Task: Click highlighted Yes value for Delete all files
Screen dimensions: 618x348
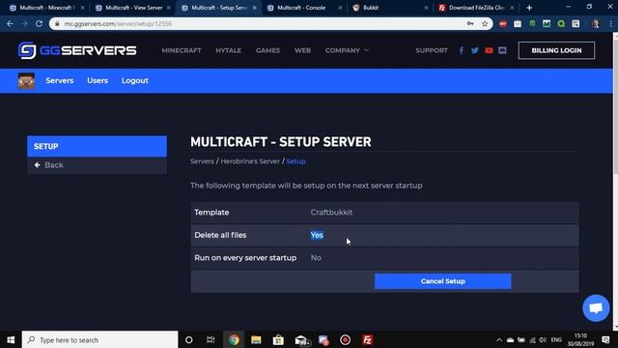Action: (317, 235)
